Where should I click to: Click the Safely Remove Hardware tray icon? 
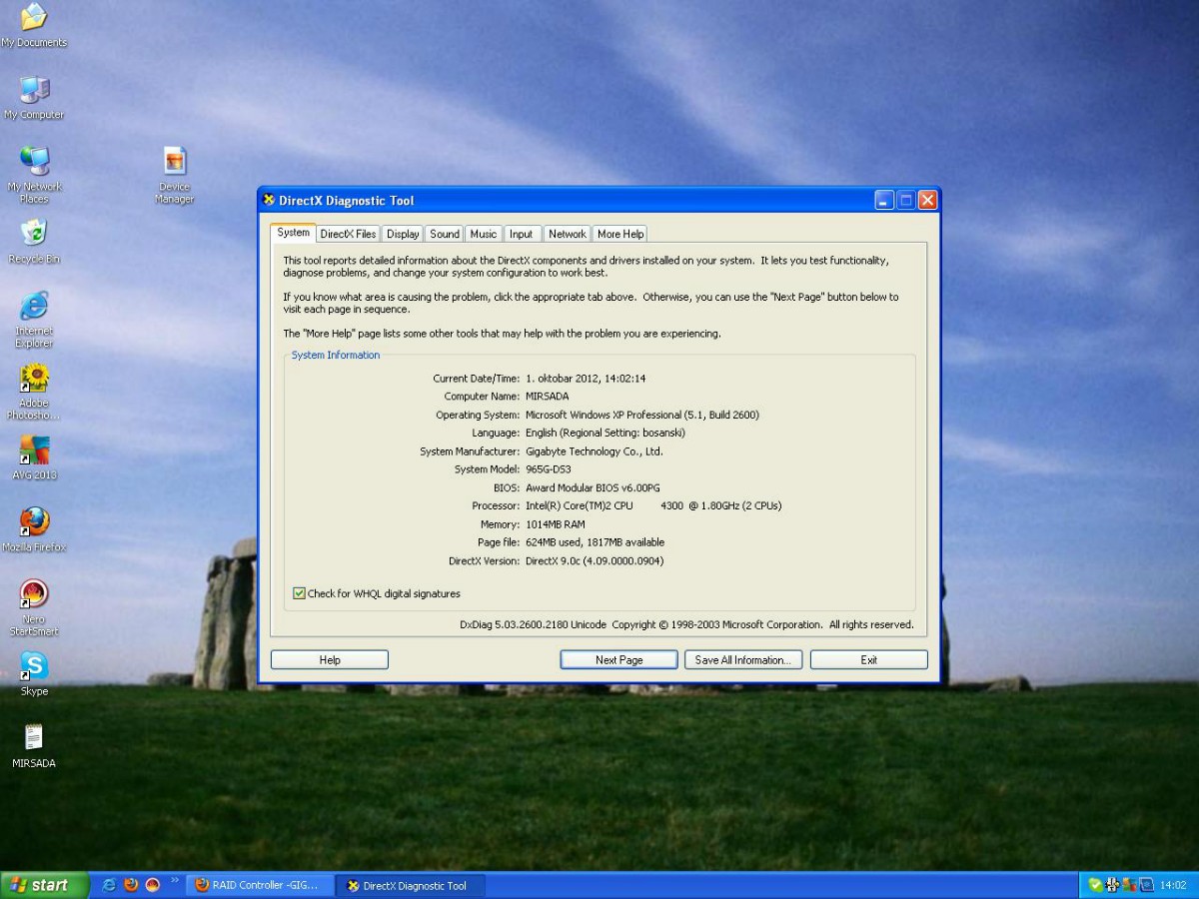tap(1112, 885)
